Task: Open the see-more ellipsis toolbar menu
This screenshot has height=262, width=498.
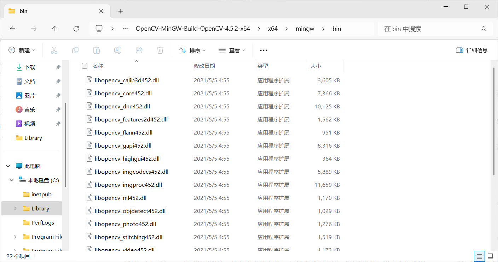Action: pos(263,50)
